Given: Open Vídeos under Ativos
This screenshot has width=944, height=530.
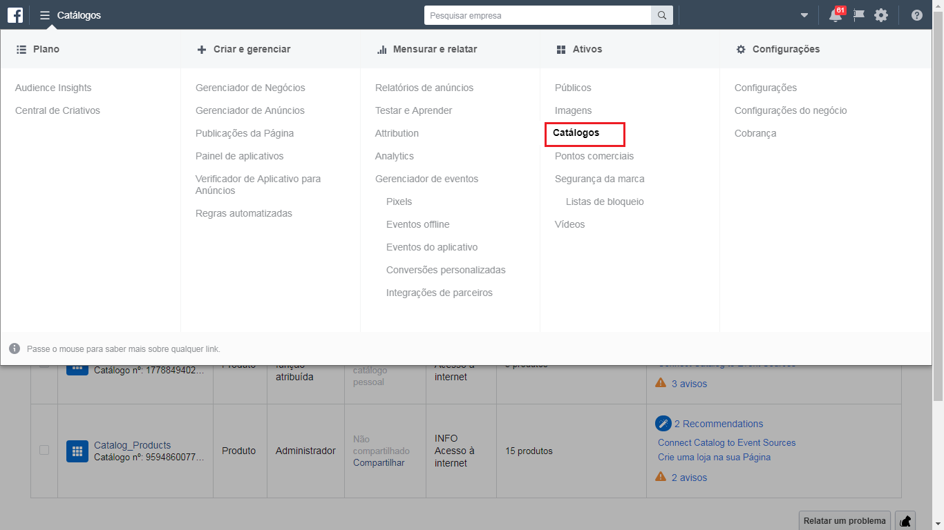Looking at the screenshot, I should click(569, 224).
